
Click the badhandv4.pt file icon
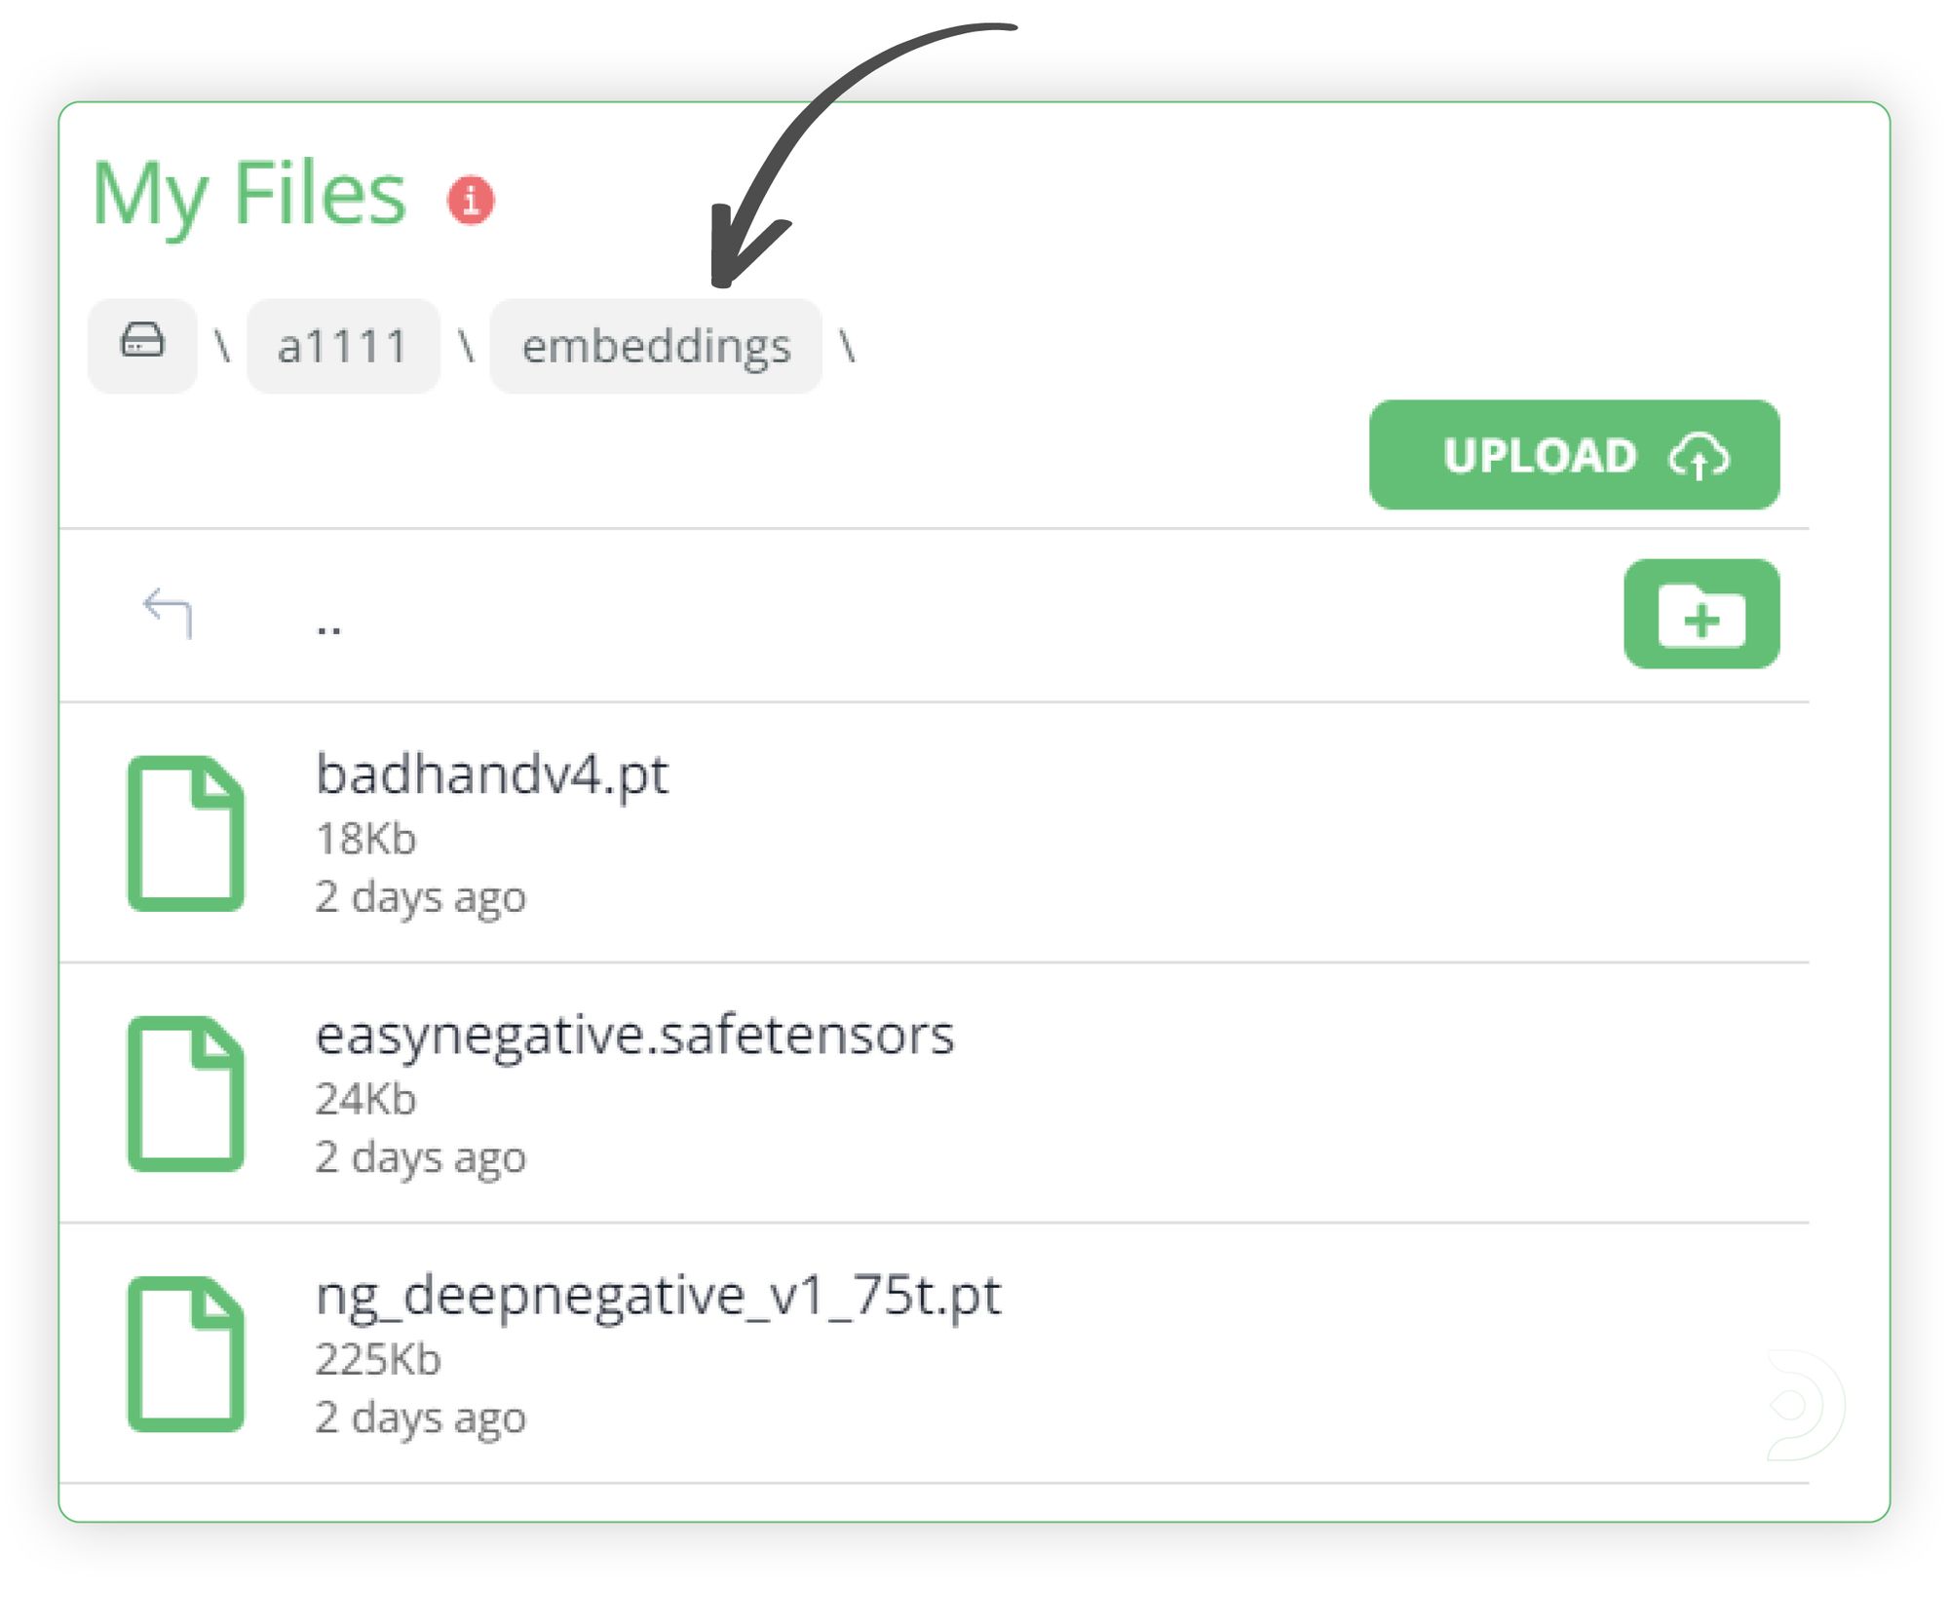coord(185,833)
